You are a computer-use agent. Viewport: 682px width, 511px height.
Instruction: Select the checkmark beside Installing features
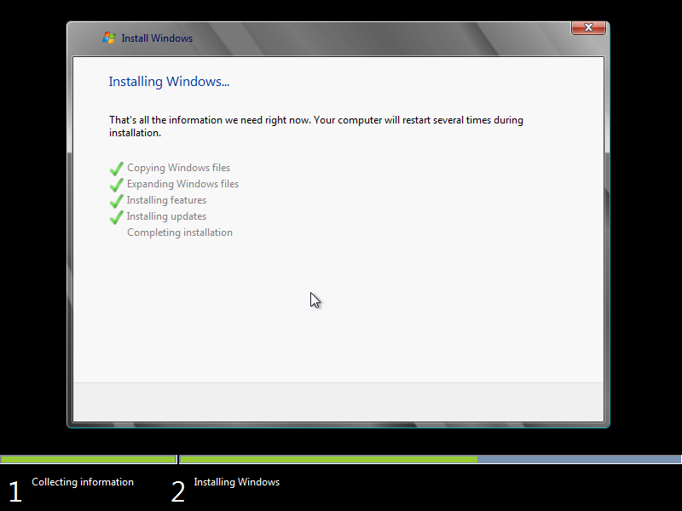(x=117, y=201)
